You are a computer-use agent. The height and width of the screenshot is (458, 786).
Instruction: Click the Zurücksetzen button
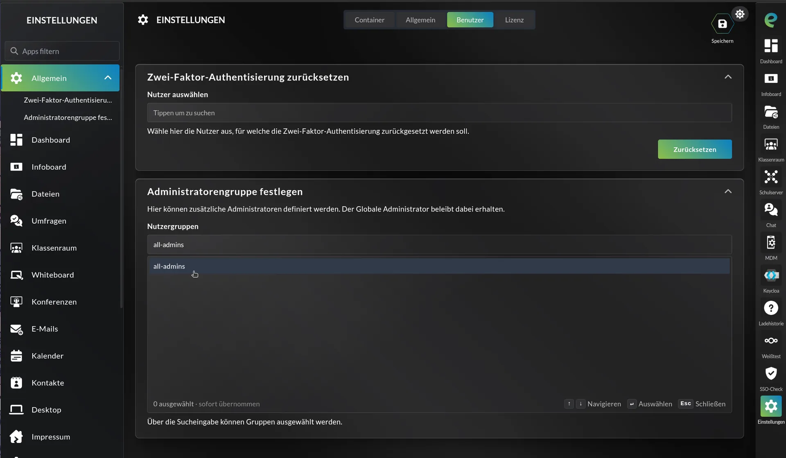[x=695, y=149]
